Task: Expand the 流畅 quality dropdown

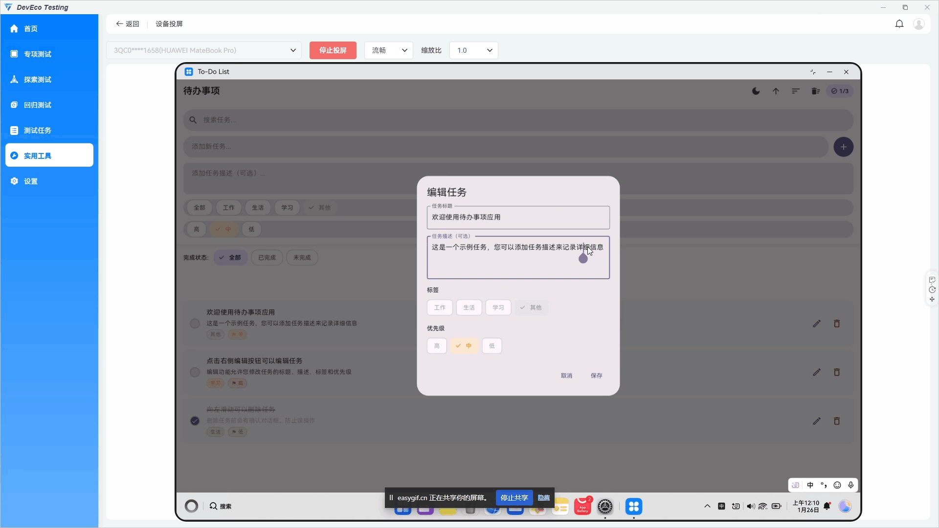Action: [x=389, y=50]
